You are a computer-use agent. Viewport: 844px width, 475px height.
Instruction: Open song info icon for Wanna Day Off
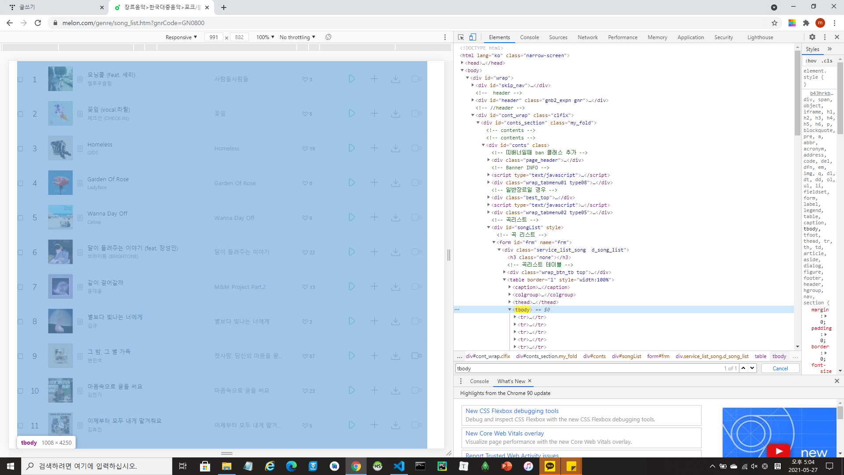click(x=80, y=218)
